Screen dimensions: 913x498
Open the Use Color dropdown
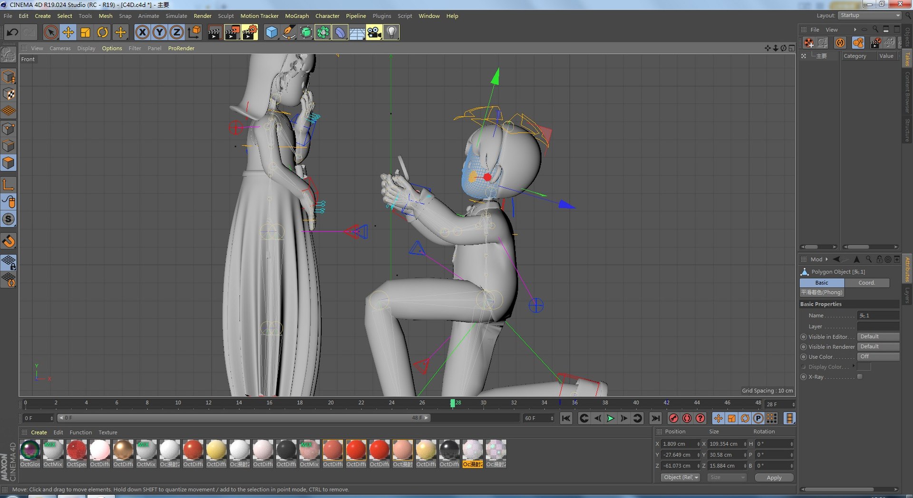[878, 356]
